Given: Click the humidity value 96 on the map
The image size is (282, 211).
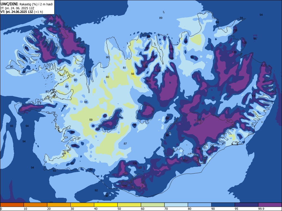Looking at the screenshot, I should point(135,125).
